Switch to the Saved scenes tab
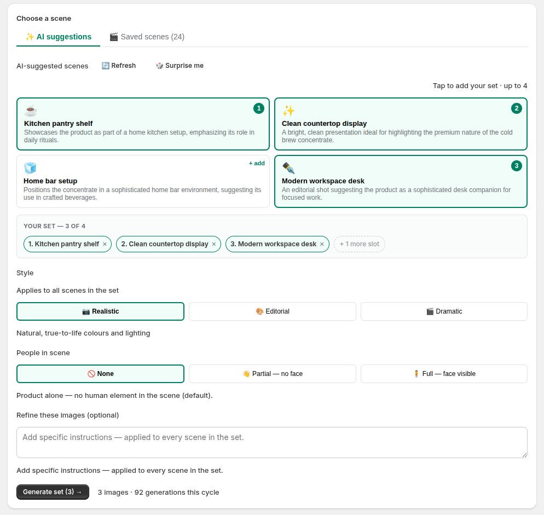Screen dimensions: 544x515 point(147,37)
